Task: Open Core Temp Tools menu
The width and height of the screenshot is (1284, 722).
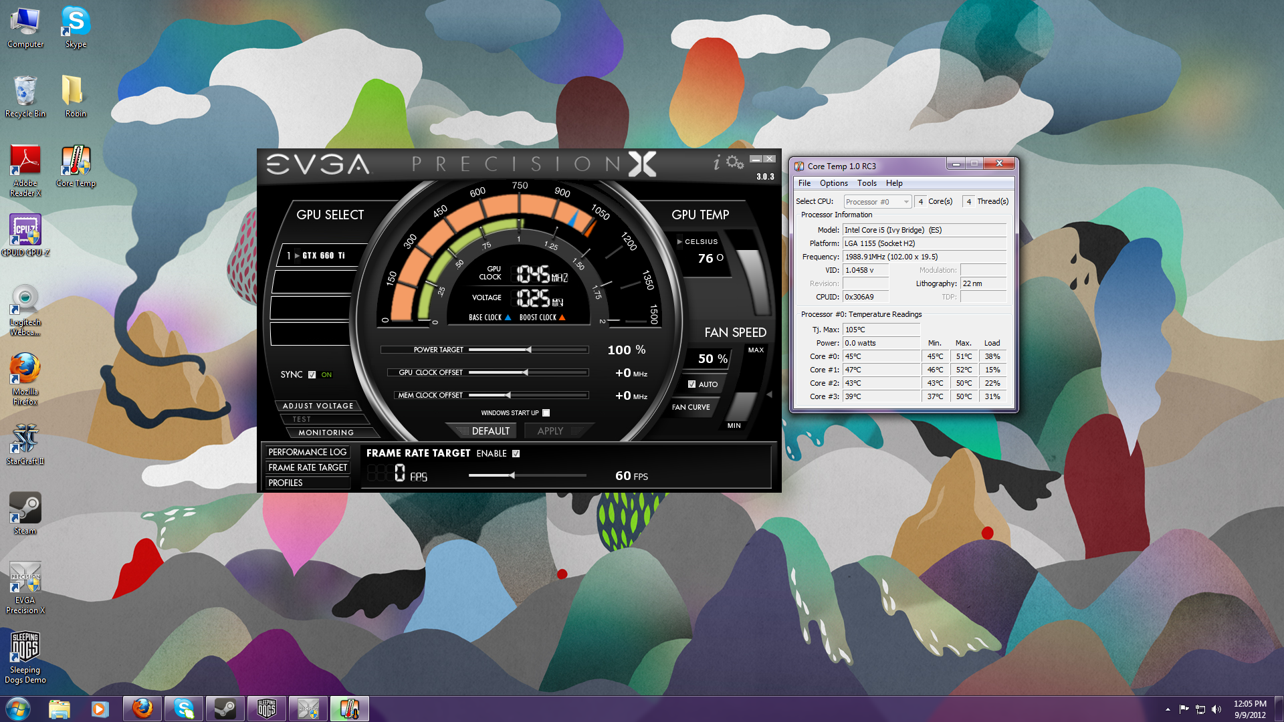Action: coord(867,183)
